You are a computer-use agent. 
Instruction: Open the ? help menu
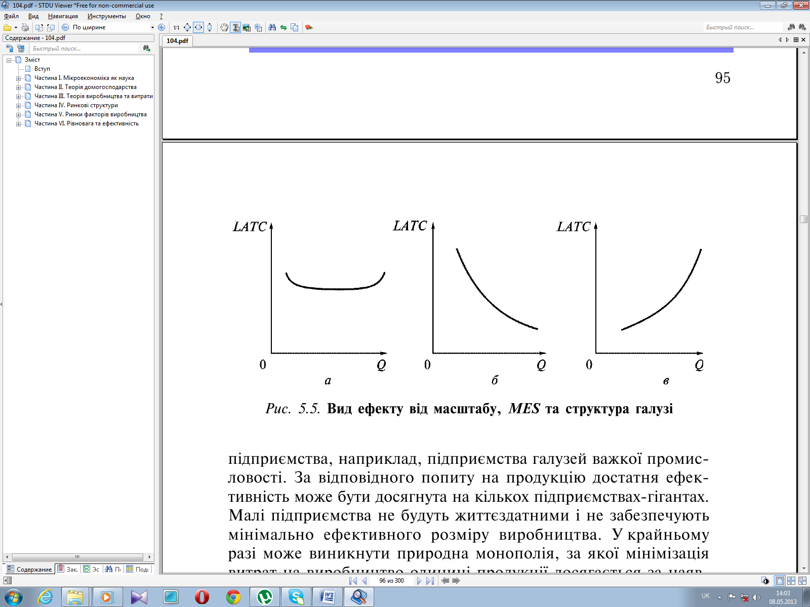coord(161,16)
